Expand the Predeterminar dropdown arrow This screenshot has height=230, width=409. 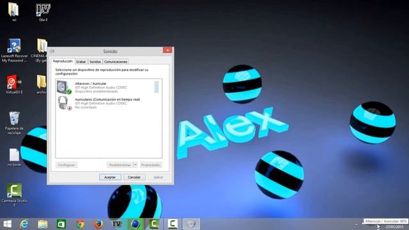(135, 165)
